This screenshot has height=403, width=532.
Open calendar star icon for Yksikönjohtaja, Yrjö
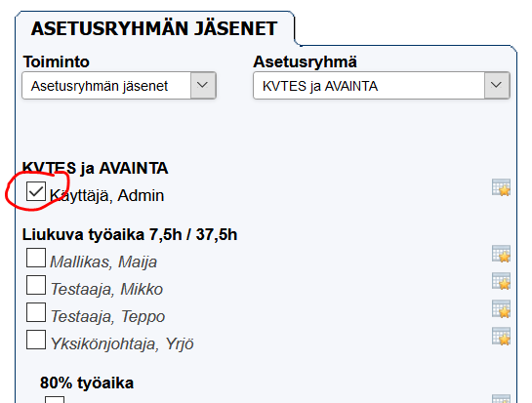pyautogui.click(x=501, y=337)
